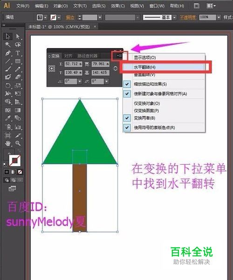Switch to Draw Behind mode button
Image resolution: width=233 pixels, height=280 pixels.
click(x=14, y=180)
